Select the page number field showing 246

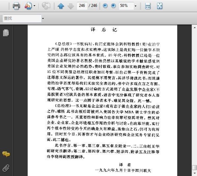pos(82,6)
